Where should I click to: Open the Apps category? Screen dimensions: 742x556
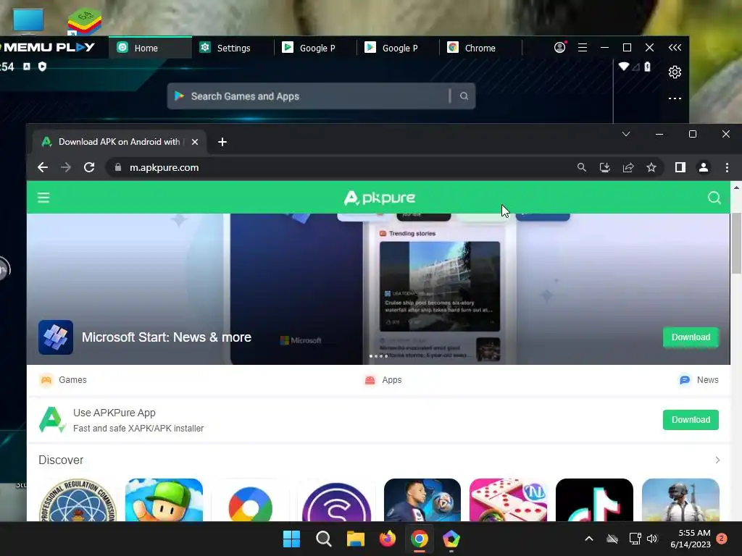click(383, 379)
